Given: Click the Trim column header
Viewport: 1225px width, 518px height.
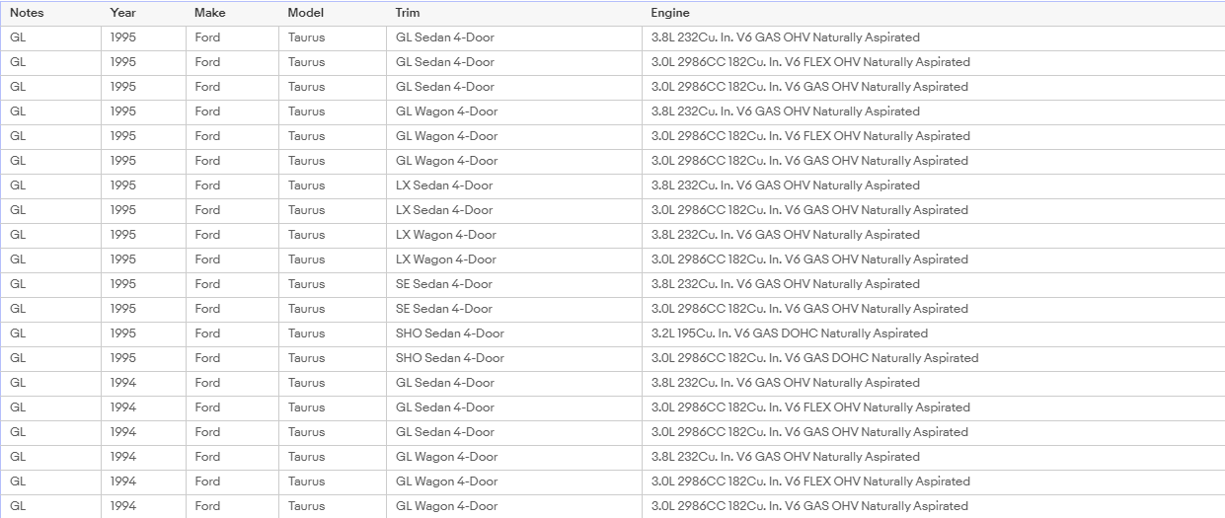Looking at the screenshot, I should pyautogui.click(x=513, y=13).
